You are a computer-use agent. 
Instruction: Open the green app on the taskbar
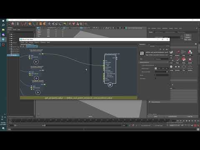click(x=3, y=30)
